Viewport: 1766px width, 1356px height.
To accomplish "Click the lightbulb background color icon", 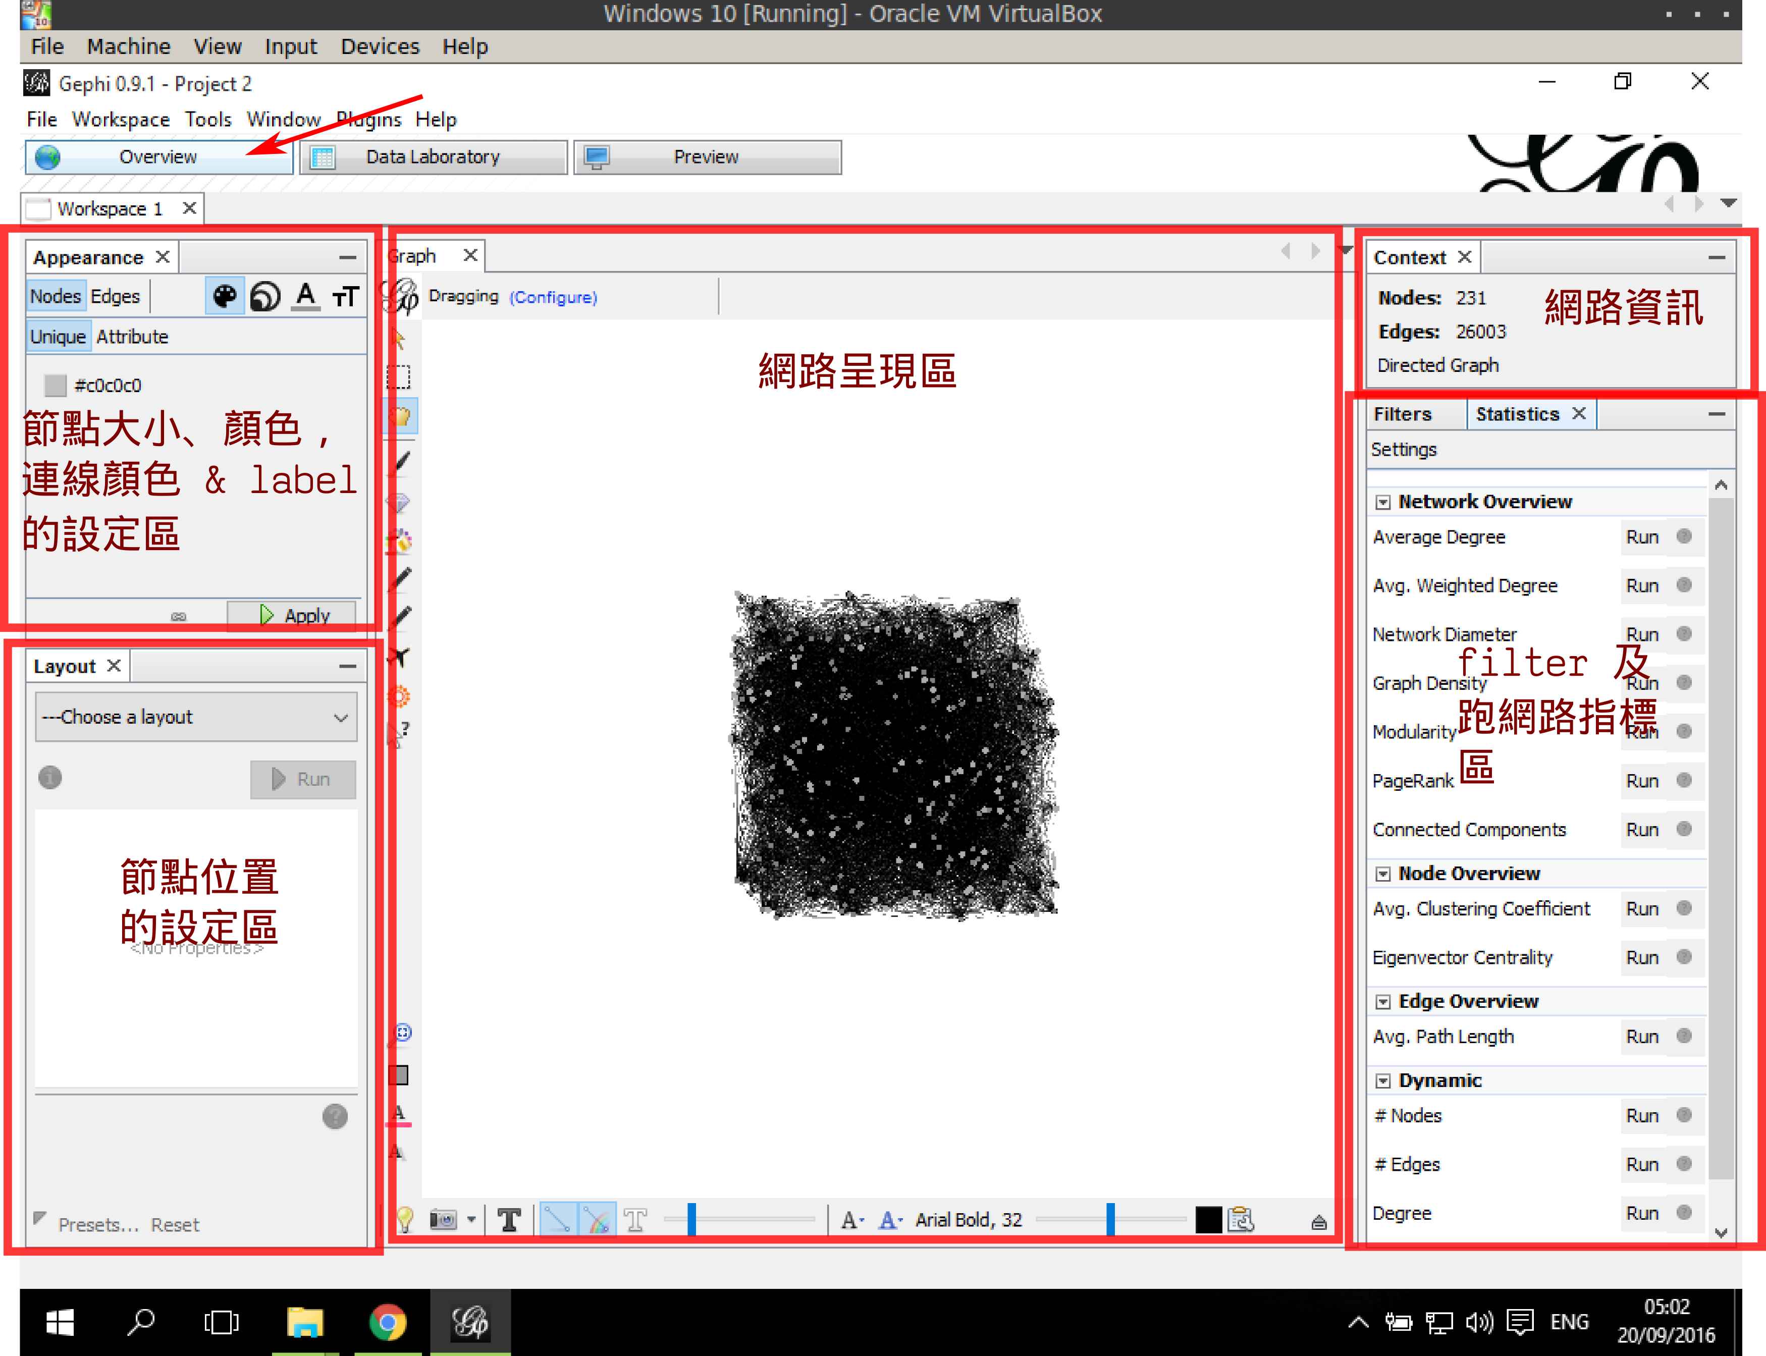I will 405,1220.
